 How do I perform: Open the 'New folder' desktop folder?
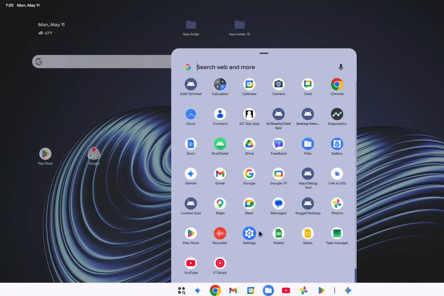click(191, 28)
